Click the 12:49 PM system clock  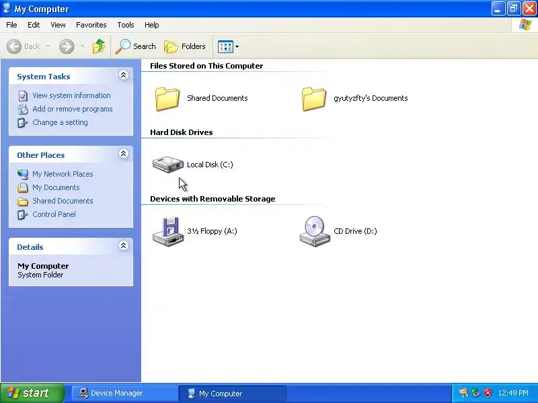[x=513, y=393]
